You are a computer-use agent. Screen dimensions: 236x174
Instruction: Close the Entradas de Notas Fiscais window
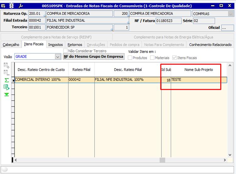229,6
